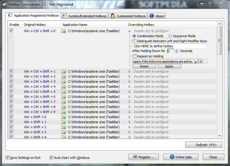Click explorer icon in Win + Shift + 1 row
230x166 pixels.
[63, 122]
